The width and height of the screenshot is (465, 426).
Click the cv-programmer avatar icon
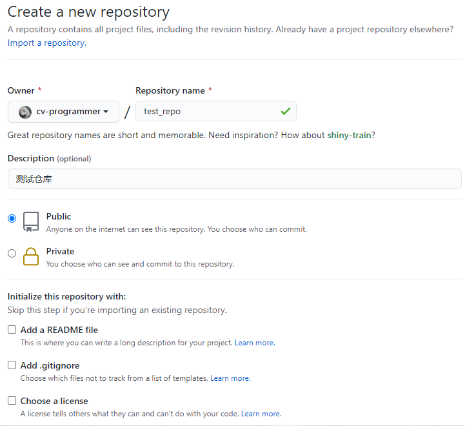25,112
